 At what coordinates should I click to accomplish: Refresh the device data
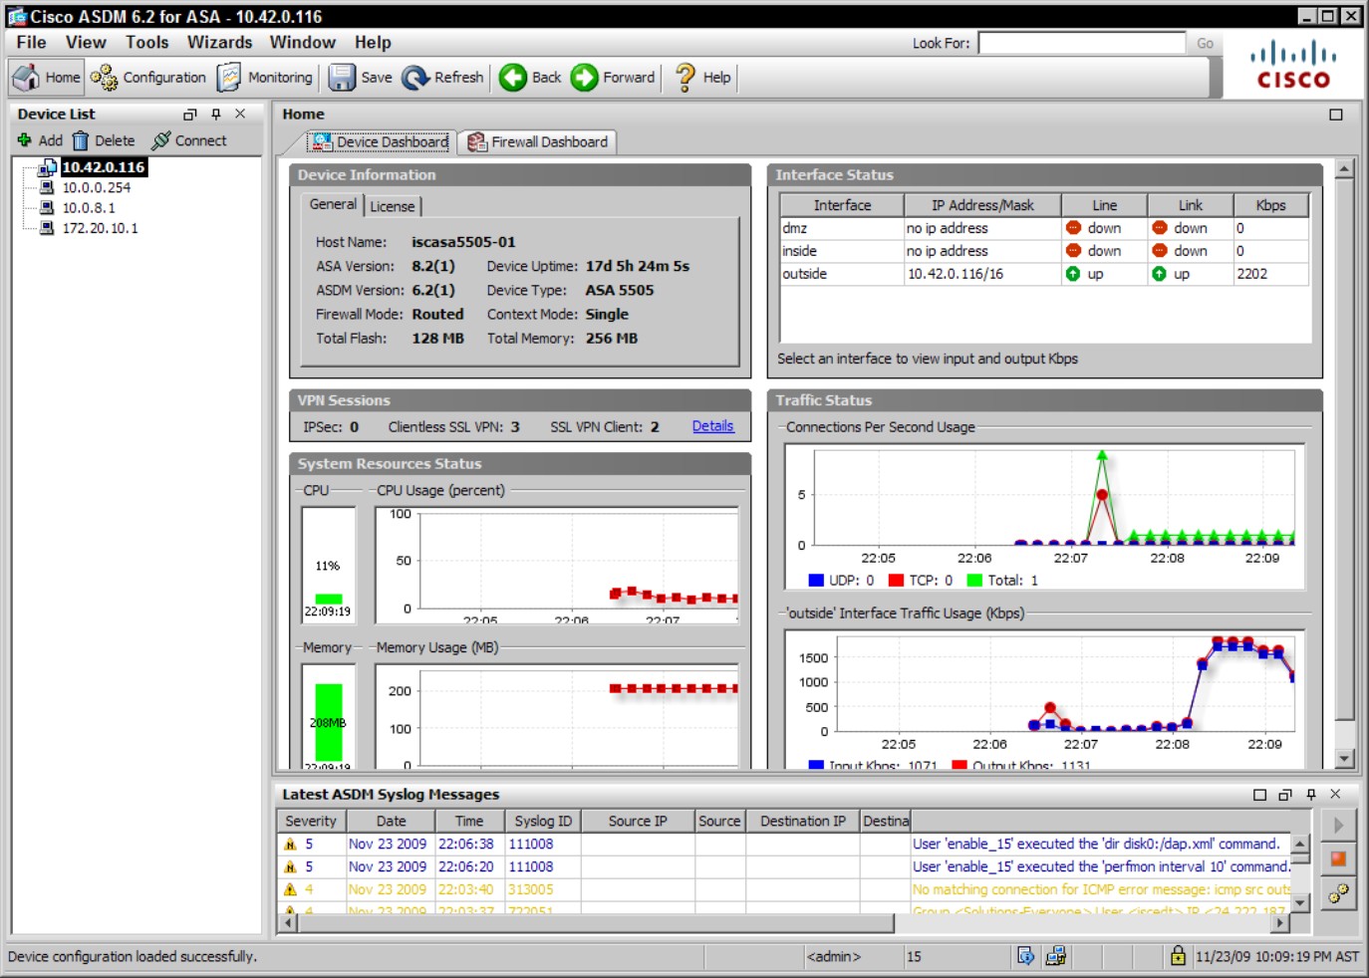[443, 77]
